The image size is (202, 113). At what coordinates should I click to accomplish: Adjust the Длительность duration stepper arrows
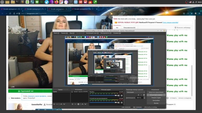tap(144, 98)
